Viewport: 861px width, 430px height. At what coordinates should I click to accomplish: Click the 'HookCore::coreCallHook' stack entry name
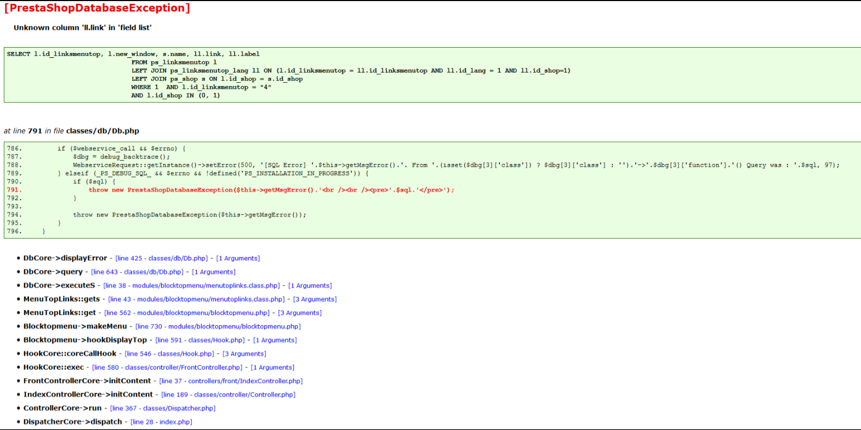pyautogui.click(x=70, y=353)
